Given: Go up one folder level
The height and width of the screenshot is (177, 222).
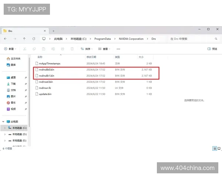Looking at the screenshot, I should [x=24, y=39].
